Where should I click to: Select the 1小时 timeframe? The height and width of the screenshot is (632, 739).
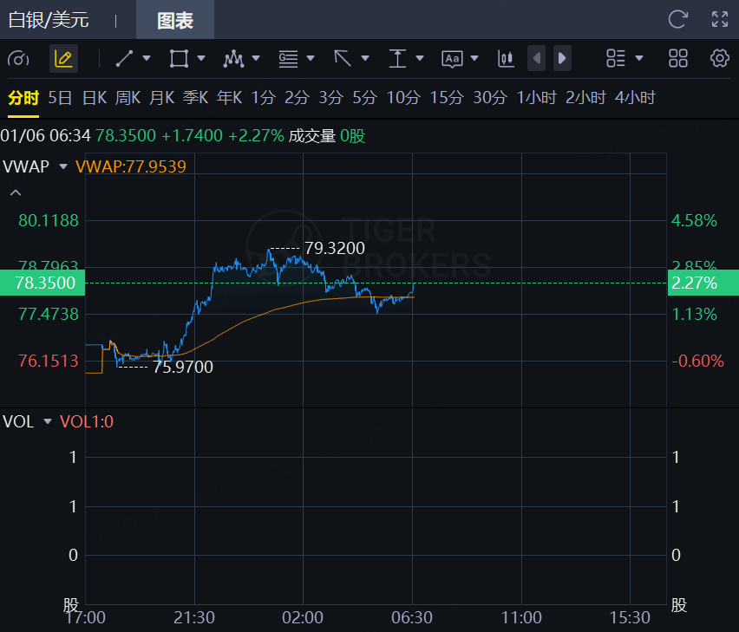[536, 98]
